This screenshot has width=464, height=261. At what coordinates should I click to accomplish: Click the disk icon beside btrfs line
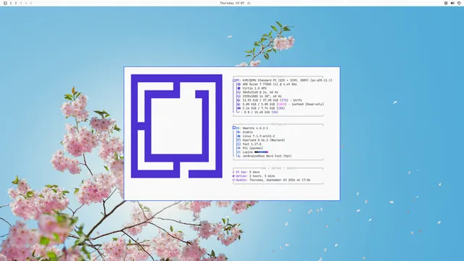239,100
